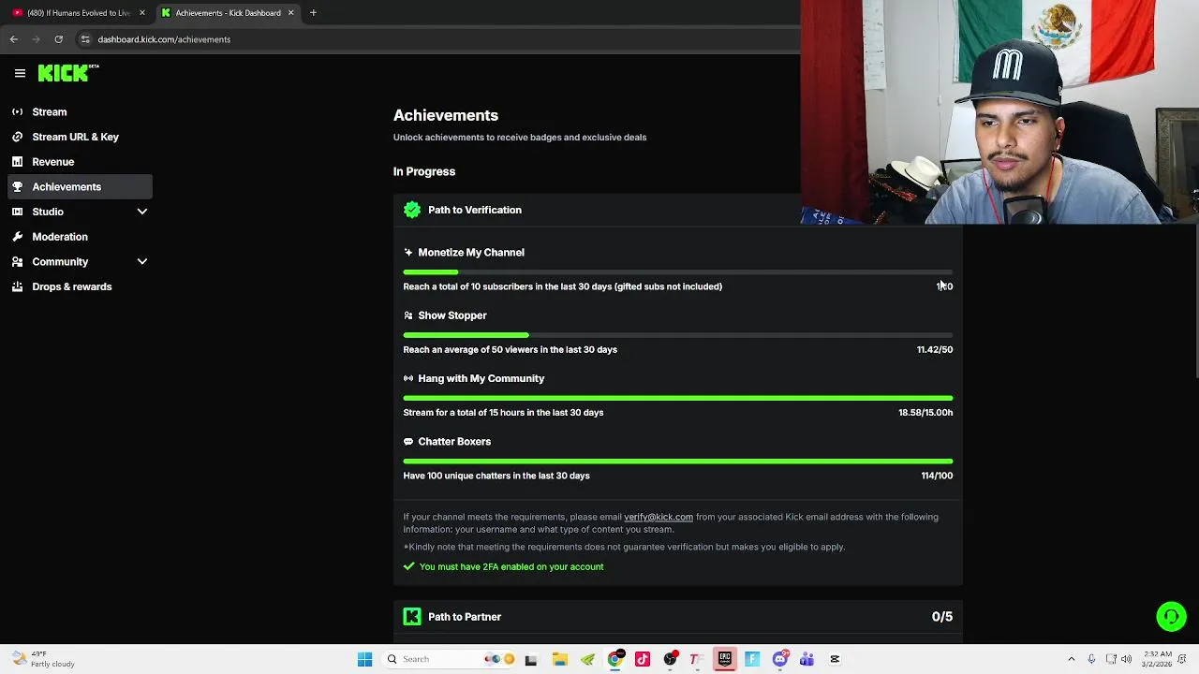Viewport: 1199px width, 674px height.
Task: Click the Show Stopper progress bar
Action: [678, 335]
